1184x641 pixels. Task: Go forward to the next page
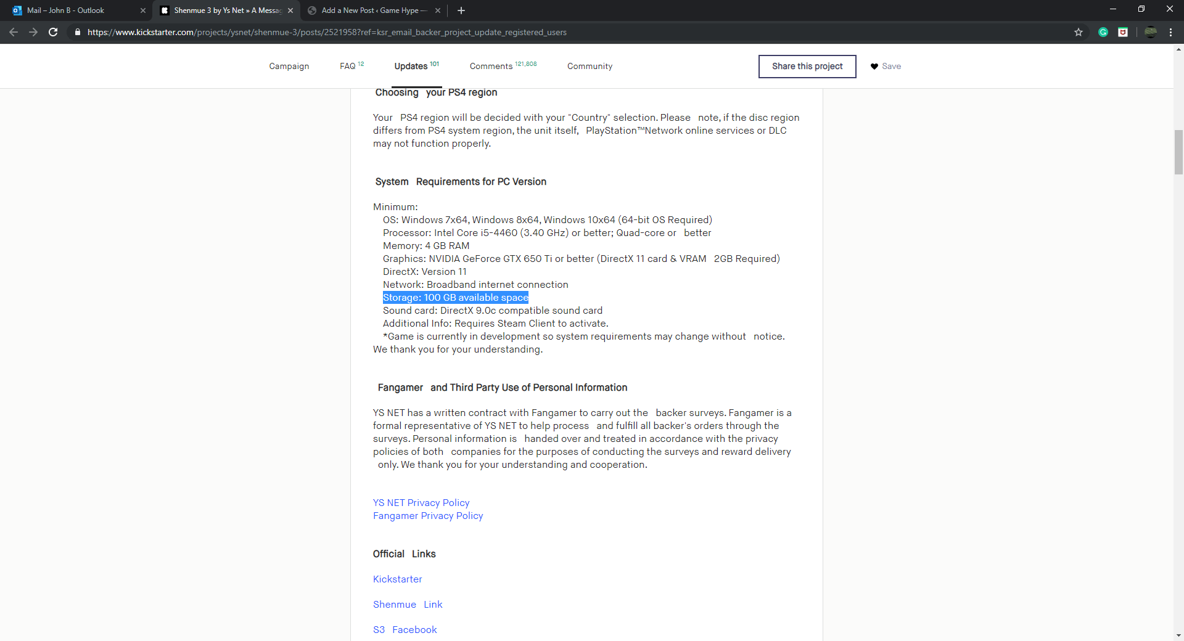click(x=33, y=32)
